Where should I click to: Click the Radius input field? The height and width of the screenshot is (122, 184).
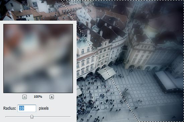click(27, 108)
